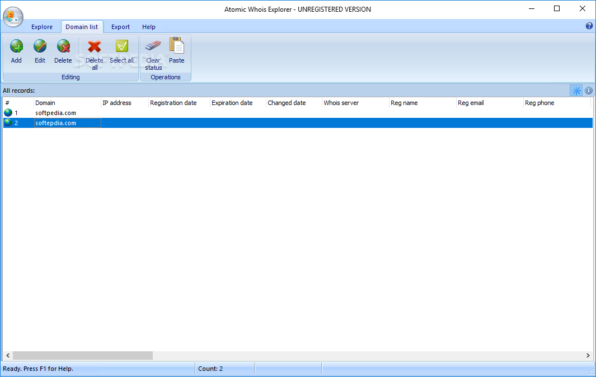Click the Delete domain icon
The image size is (596, 377).
tap(63, 46)
